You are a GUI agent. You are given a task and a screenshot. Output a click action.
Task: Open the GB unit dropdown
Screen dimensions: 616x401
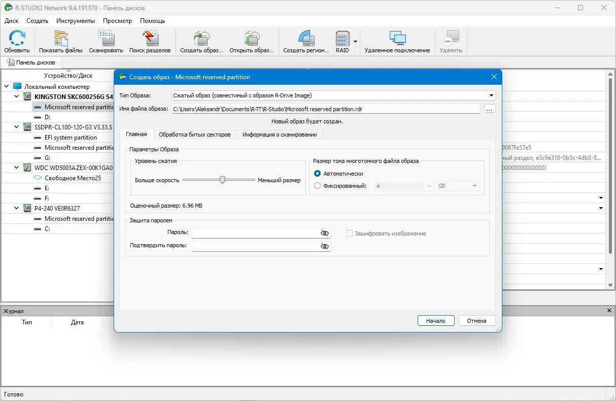click(x=474, y=186)
